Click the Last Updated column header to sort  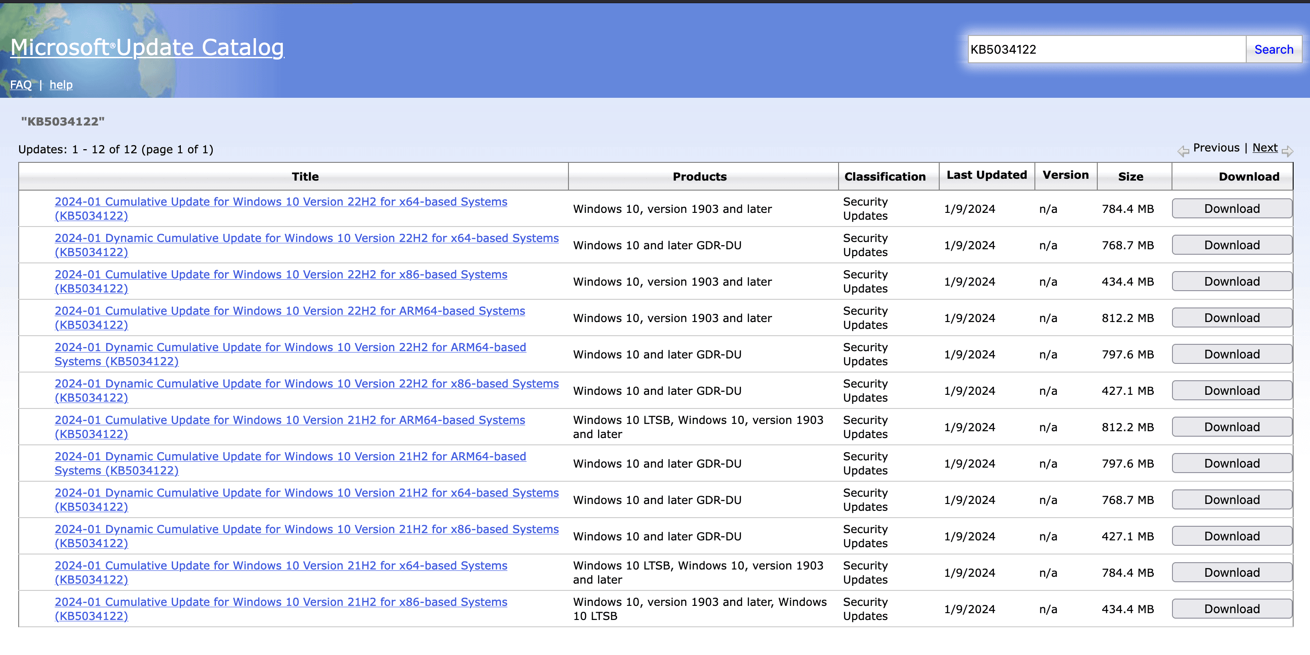click(986, 176)
